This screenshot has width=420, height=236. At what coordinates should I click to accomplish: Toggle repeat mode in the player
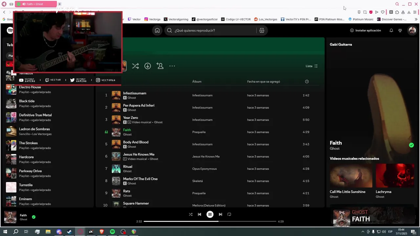pyautogui.click(x=229, y=214)
